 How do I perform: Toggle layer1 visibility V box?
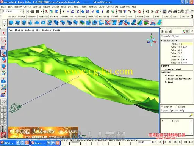point(163,121)
